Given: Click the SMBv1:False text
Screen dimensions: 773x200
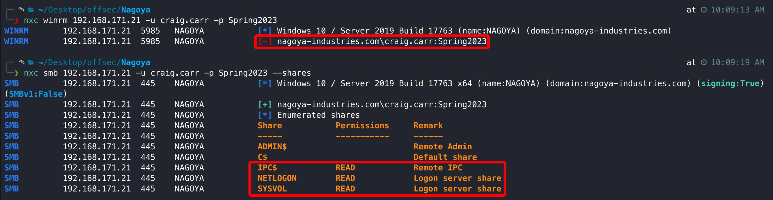Looking at the screenshot, I should pos(36,94).
